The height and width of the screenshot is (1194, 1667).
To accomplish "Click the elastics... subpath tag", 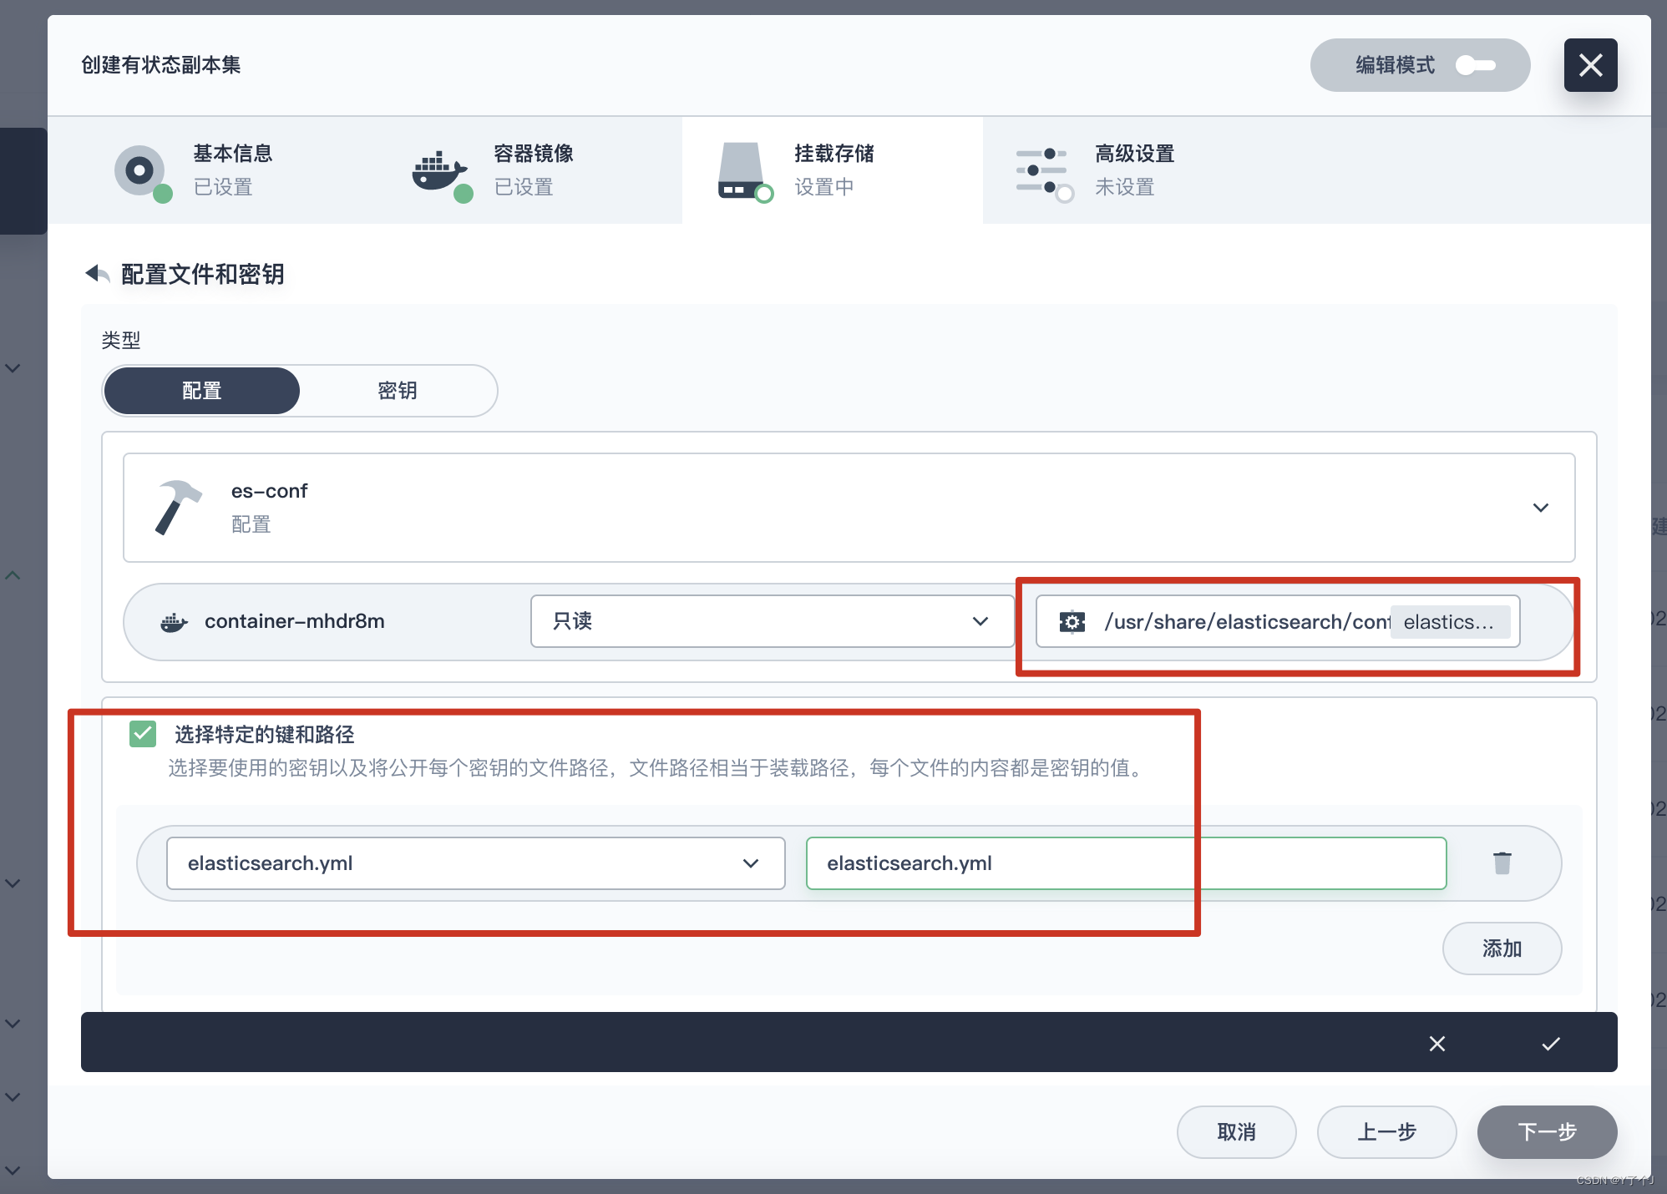I will 1450,622.
